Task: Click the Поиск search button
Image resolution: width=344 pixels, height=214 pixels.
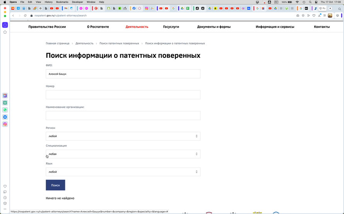Action: 56,185
